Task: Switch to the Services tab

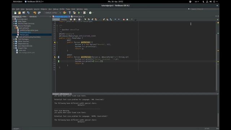Action: point(33,17)
